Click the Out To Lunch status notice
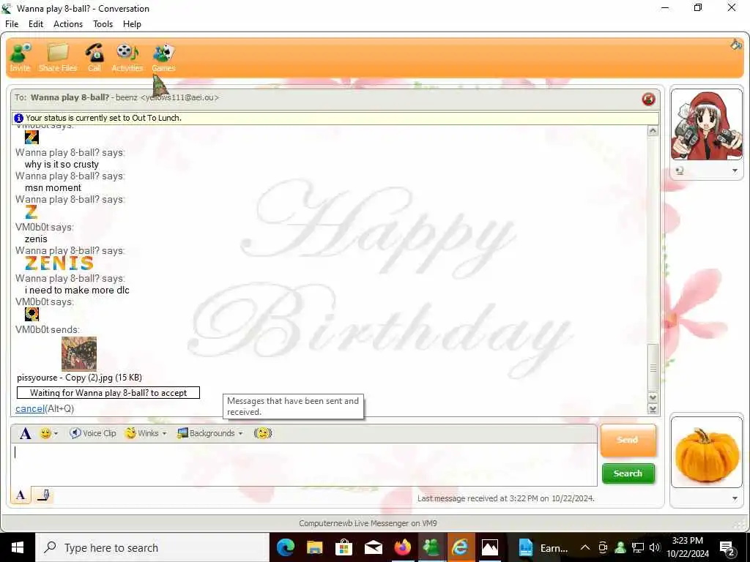750x562 pixels. pos(104,118)
